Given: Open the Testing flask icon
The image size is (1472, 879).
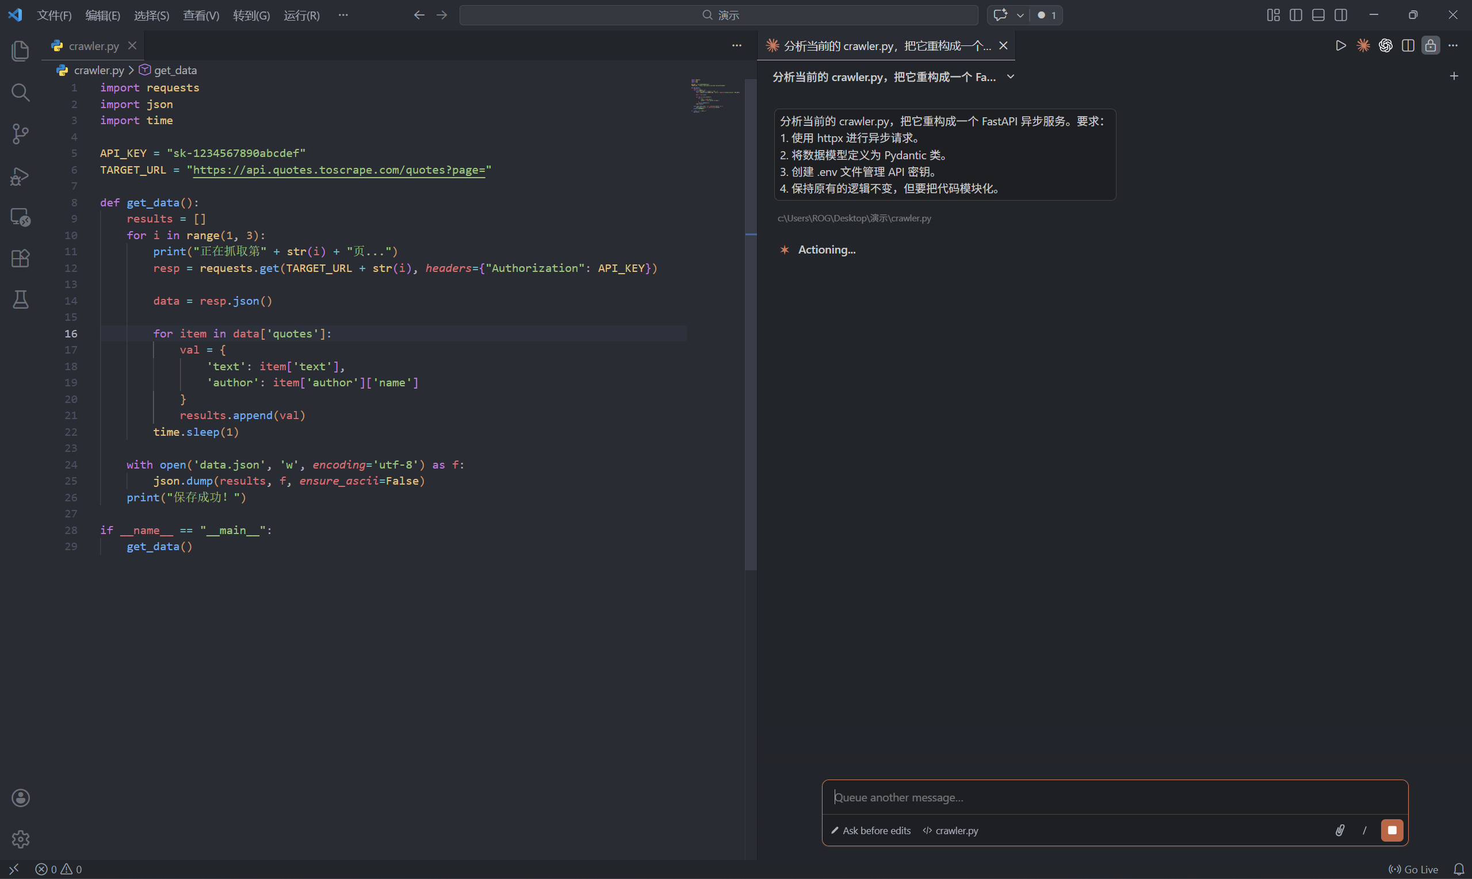Looking at the screenshot, I should (20, 300).
